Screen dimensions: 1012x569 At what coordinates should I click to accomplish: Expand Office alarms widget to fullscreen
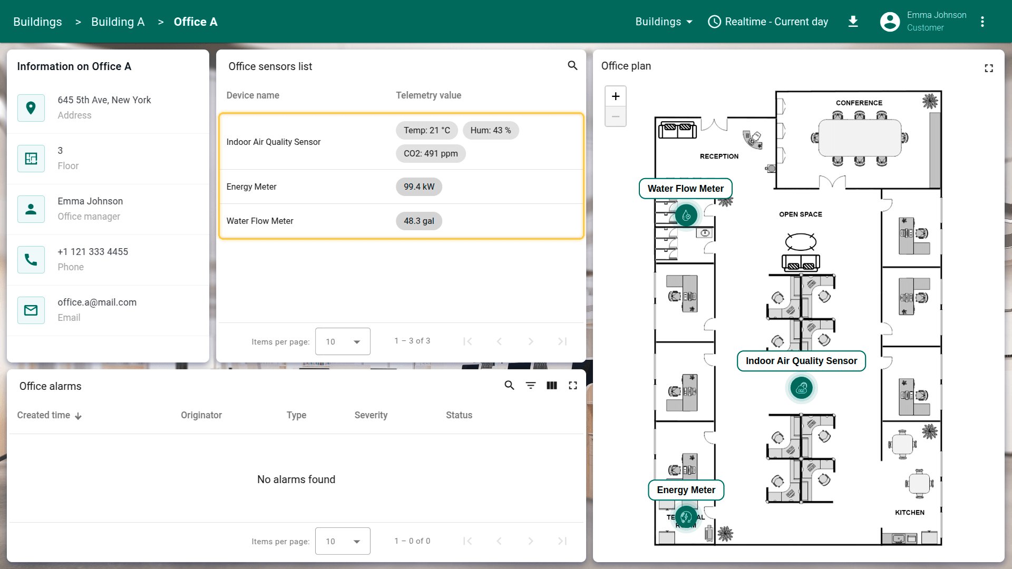click(x=572, y=386)
